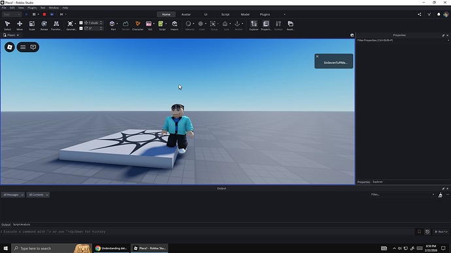Pick the Scale tool
Screen dimensions: 451x253
point(32,25)
